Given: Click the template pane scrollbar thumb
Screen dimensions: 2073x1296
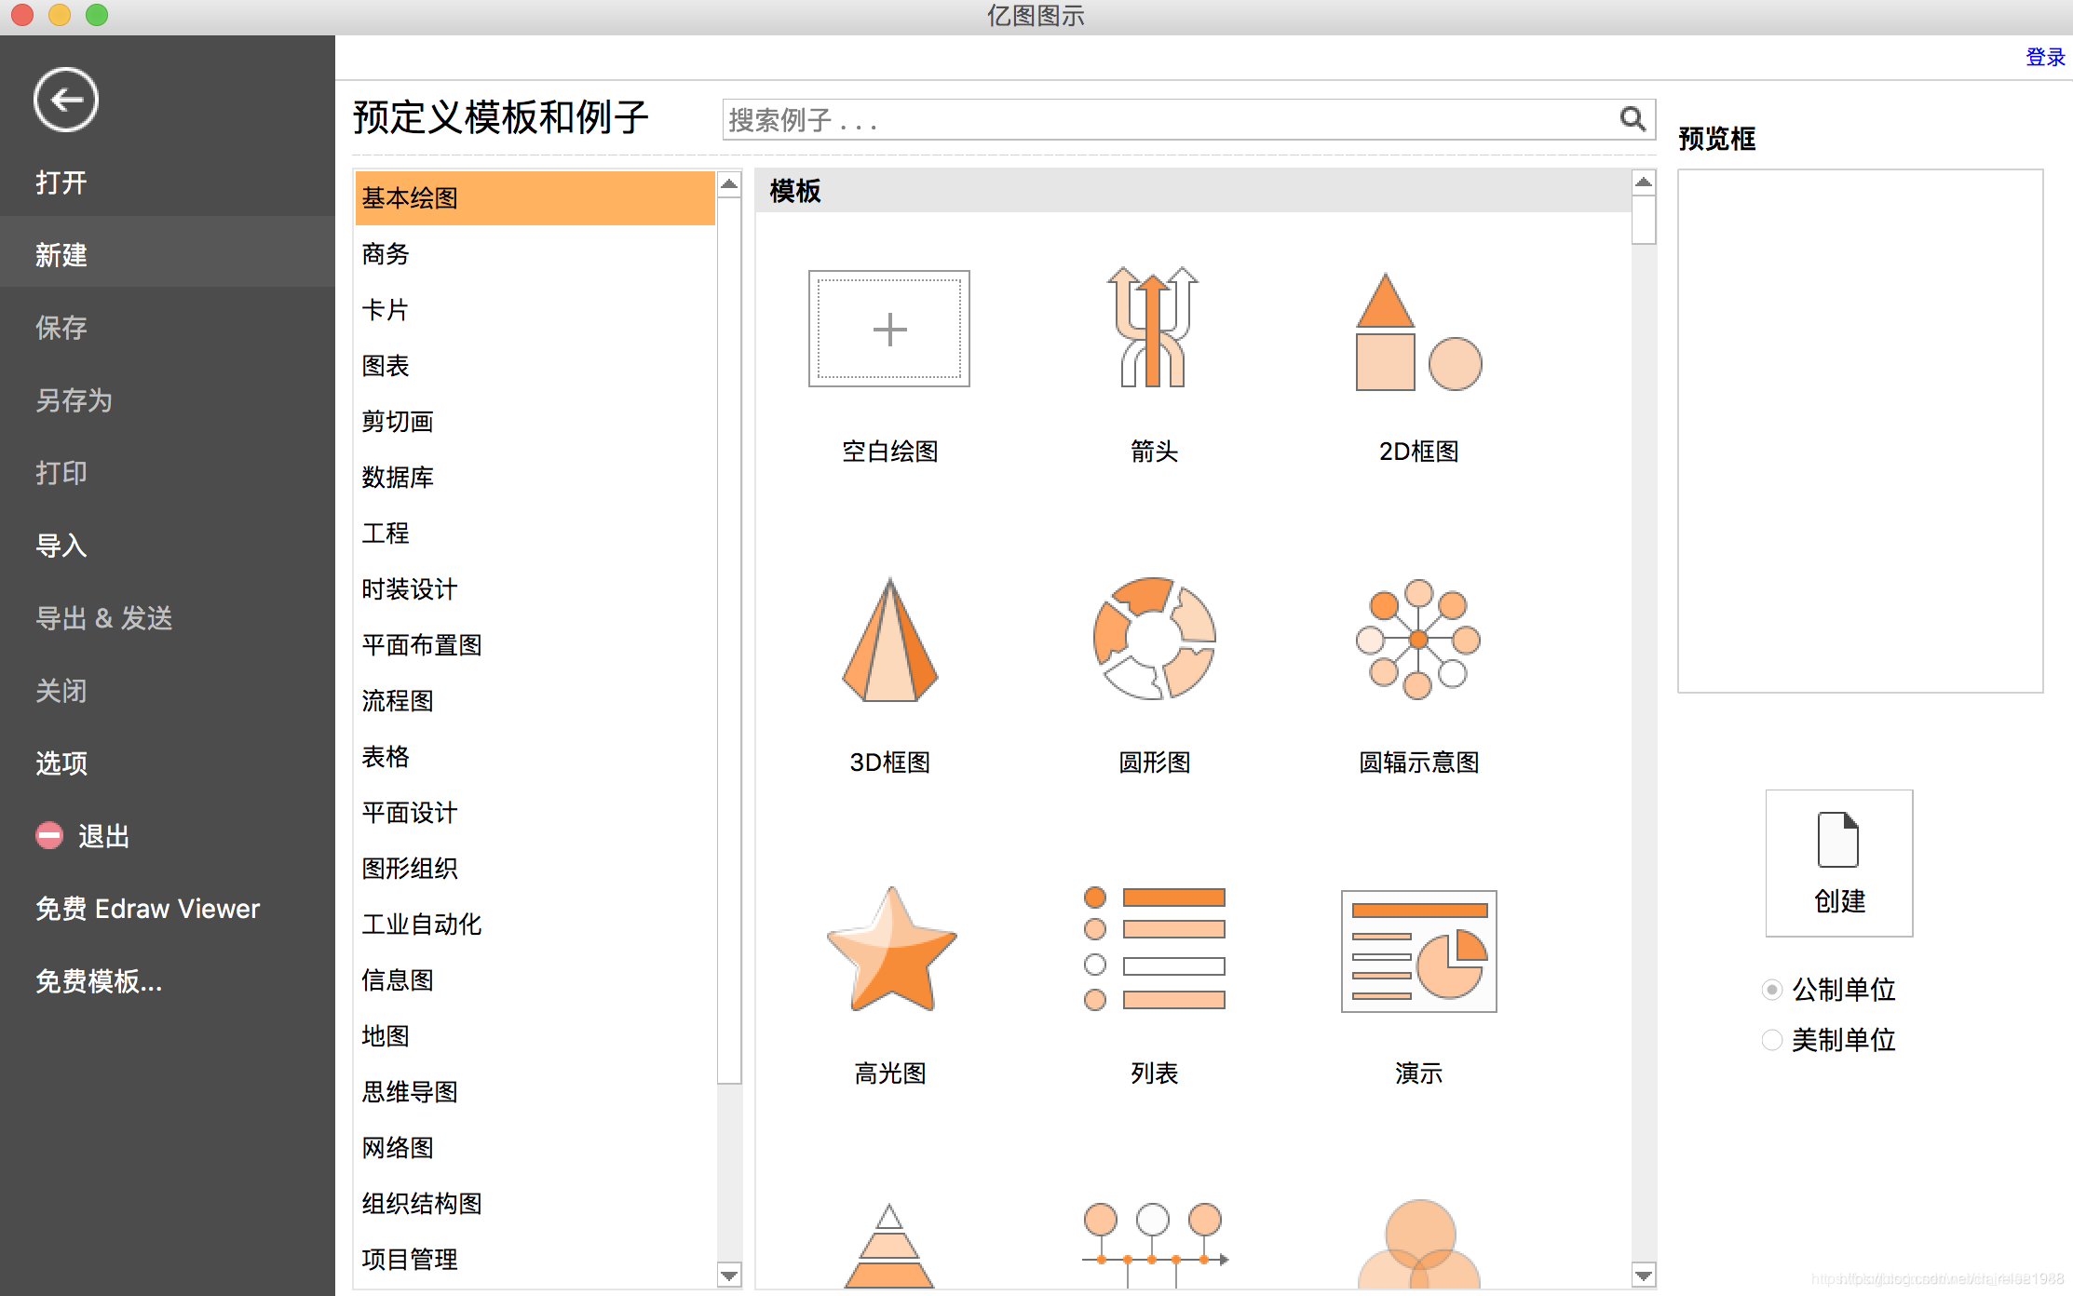Looking at the screenshot, I should click(x=1644, y=220).
